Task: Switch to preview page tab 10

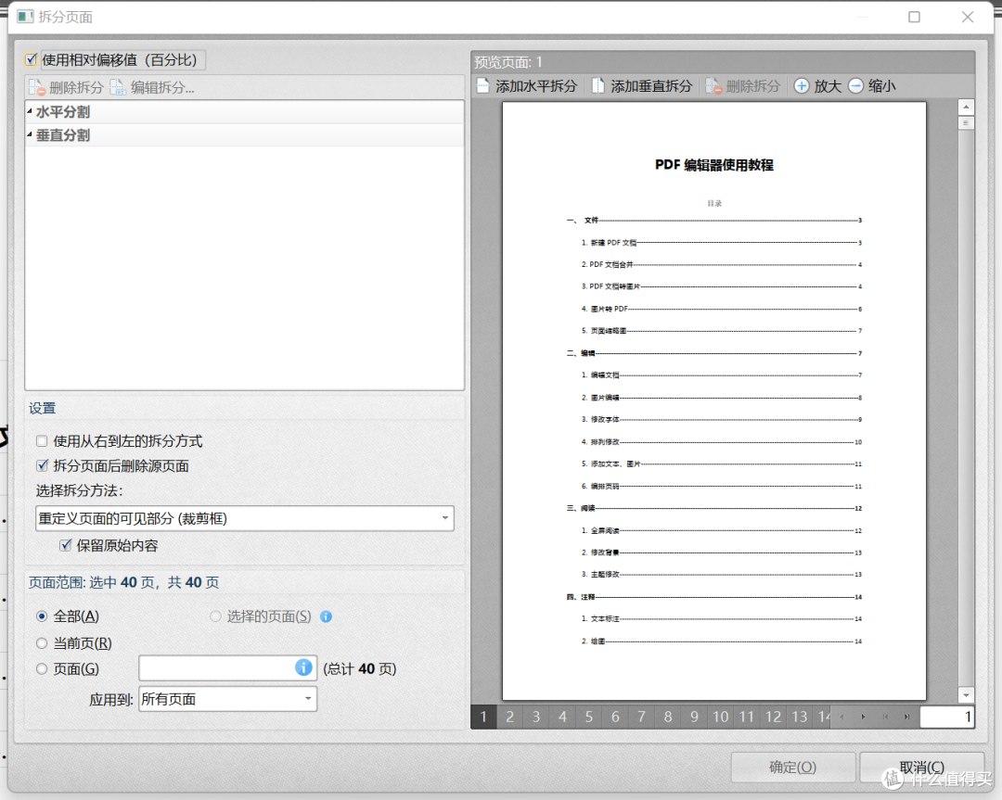Action: coord(721,717)
